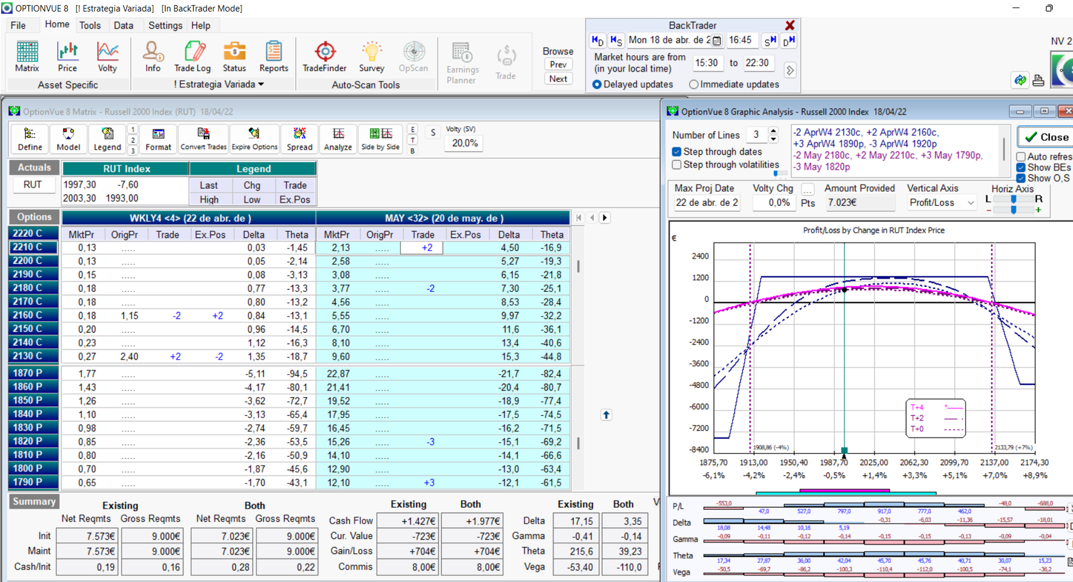Click the Analyze toolbar icon
Viewport: 1073px width, 582px height.
point(338,139)
